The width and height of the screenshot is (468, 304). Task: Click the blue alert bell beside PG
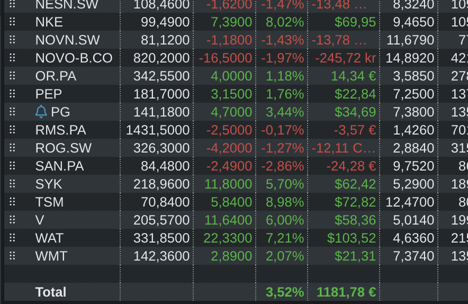[x=41, y=112]
